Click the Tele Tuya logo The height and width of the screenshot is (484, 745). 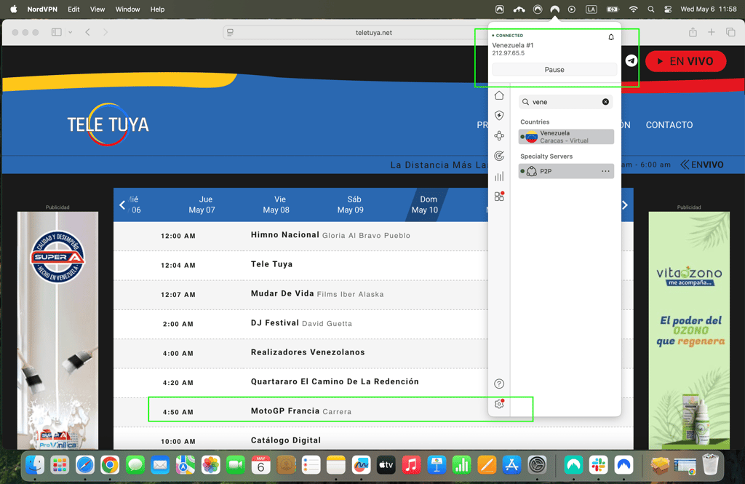pyautogui.click(x=108, y=124)
